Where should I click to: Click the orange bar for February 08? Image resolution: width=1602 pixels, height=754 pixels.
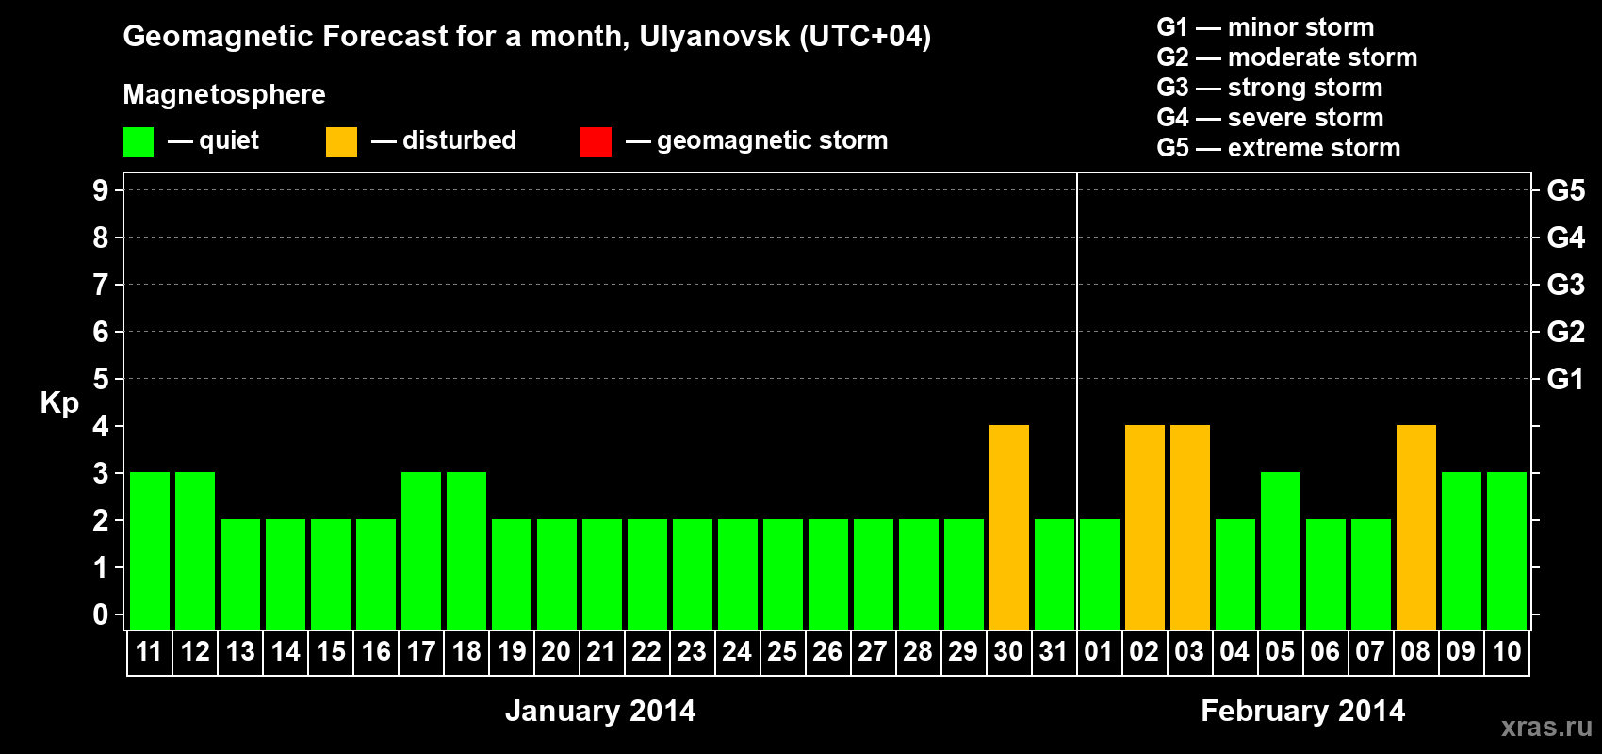[x=1416, y=527]
